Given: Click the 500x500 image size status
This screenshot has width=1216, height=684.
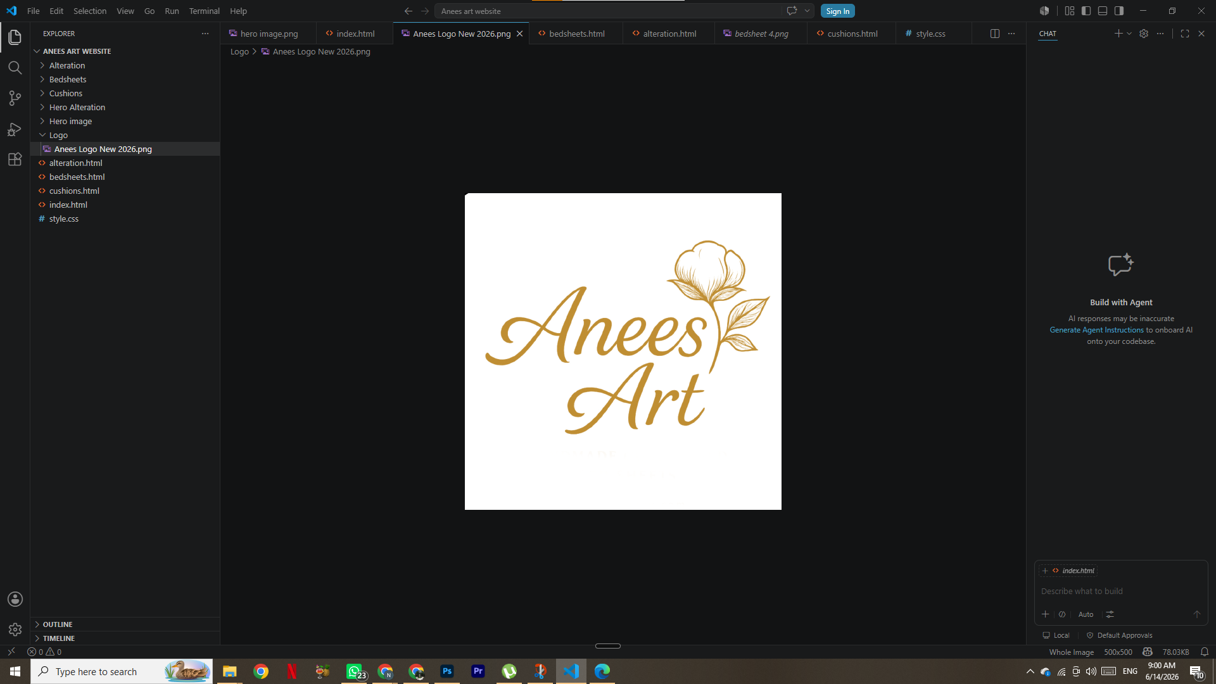Looking at the screenshot, I should pos(1118,652).
